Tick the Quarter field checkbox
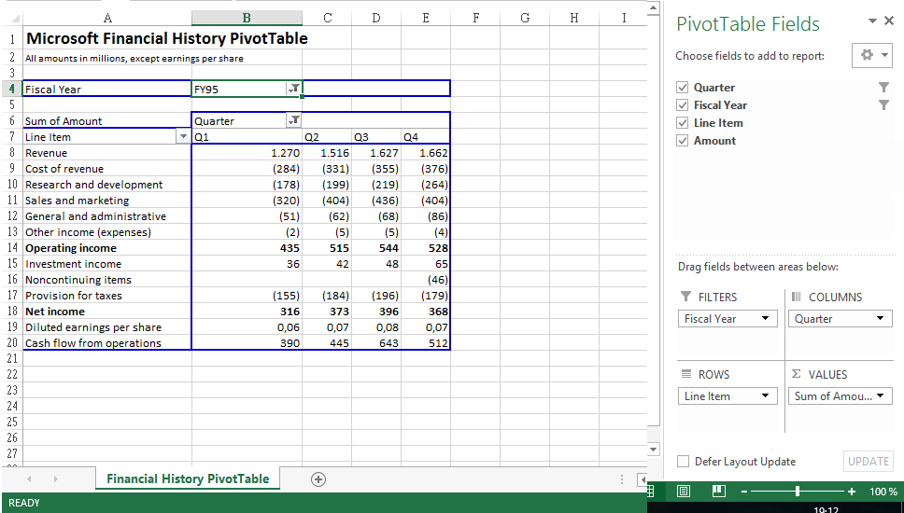The height and width of the screenshot is (513, 904). click(683, 88)
